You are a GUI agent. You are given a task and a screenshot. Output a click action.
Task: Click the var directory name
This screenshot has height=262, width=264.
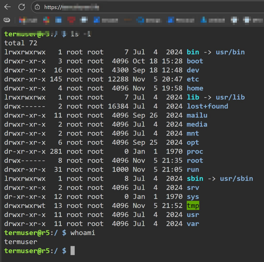[x=193, y=224]
